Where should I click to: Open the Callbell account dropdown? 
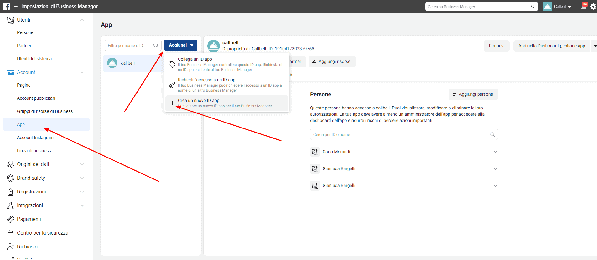click(x=562, y=7)
